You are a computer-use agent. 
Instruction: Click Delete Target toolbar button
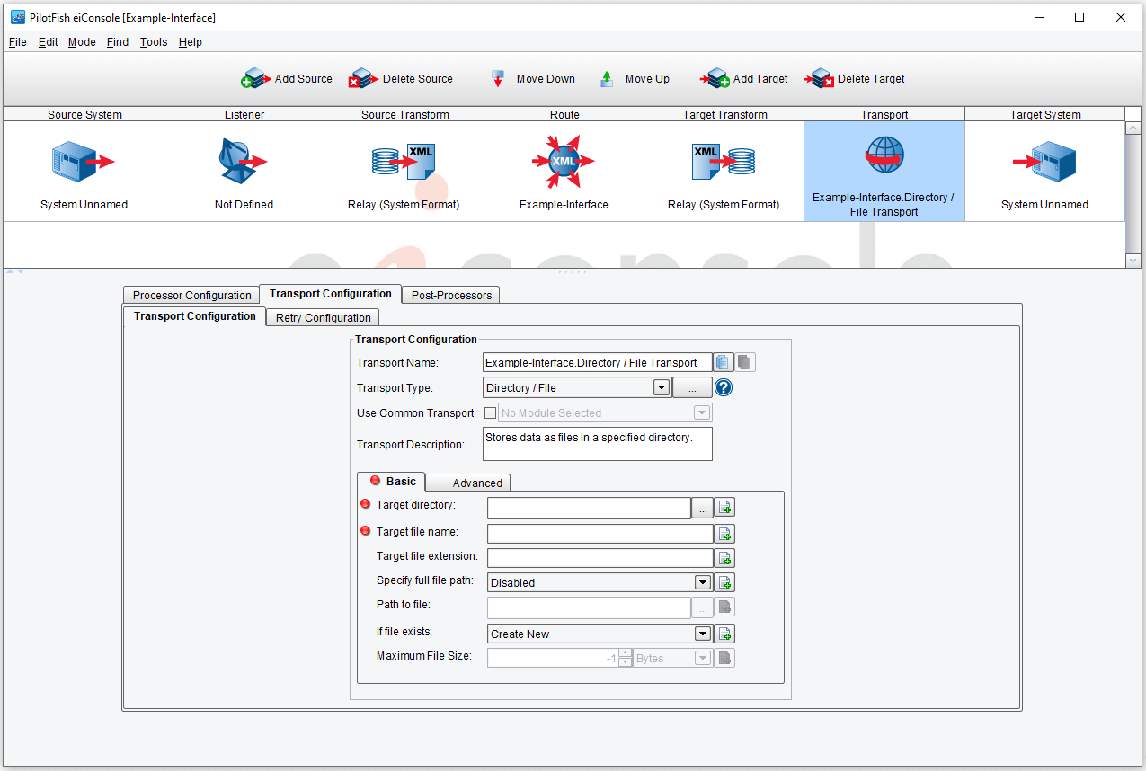(855, 79)
